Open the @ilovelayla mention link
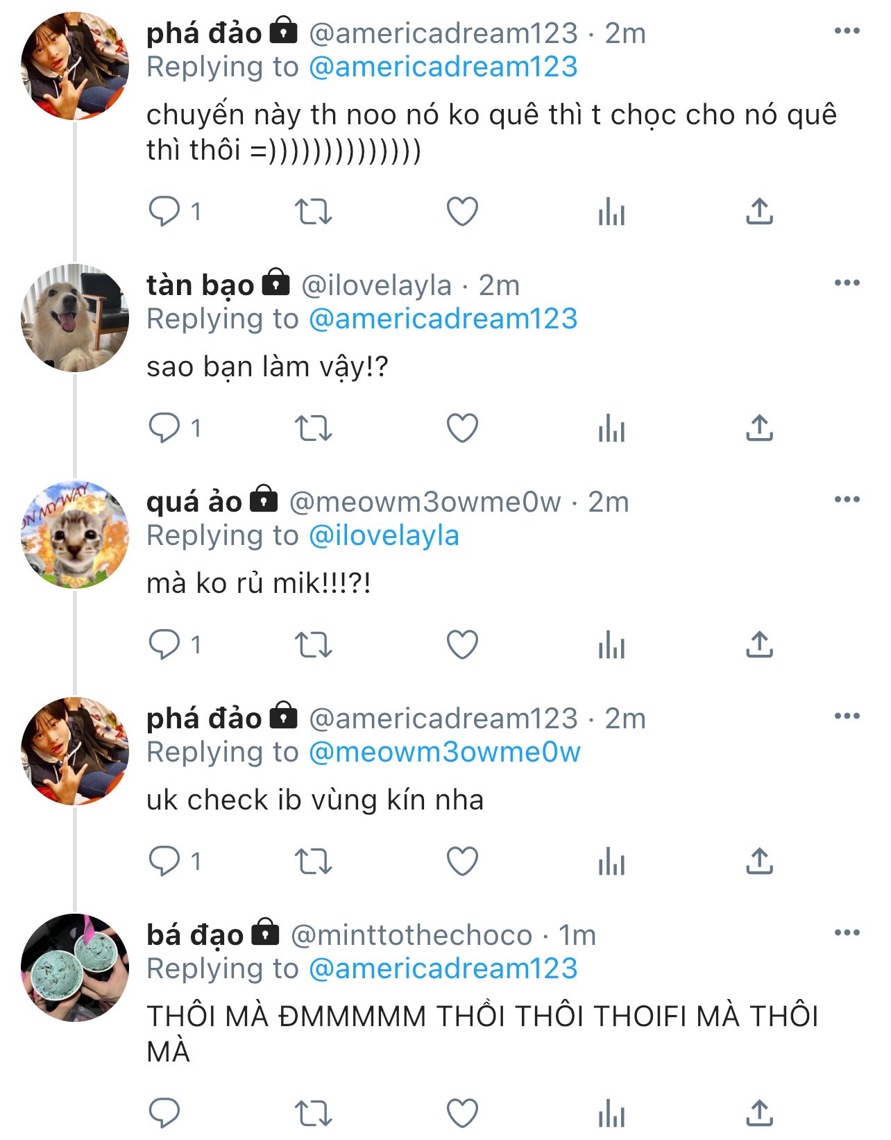Screen dimensions: 891x1140 384,536
